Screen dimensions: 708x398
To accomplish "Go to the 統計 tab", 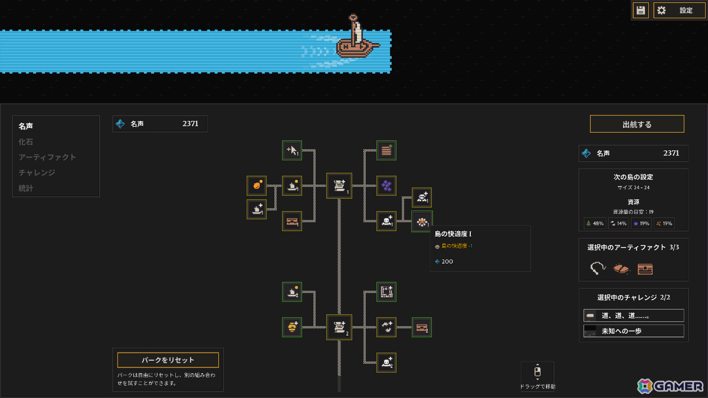I will pos(26,188).
